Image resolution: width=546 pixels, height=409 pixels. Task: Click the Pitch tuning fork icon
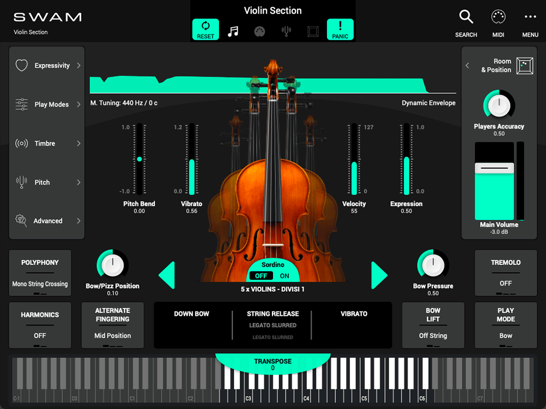pos(22,182)
